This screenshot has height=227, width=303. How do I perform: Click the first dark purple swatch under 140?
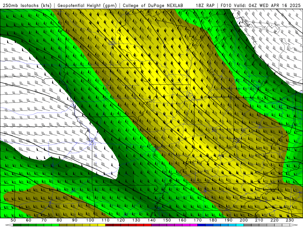156,225
